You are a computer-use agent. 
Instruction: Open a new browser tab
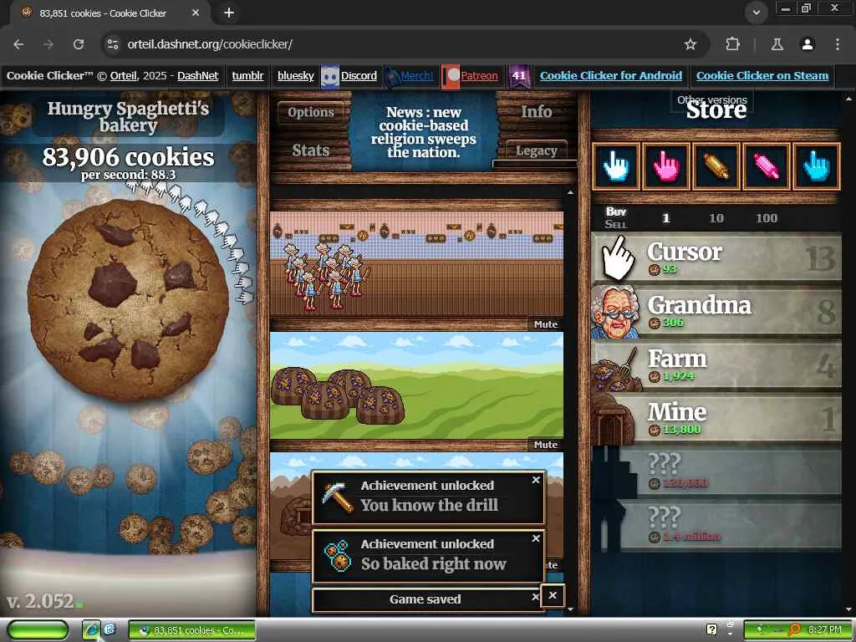tap(229, 13)
